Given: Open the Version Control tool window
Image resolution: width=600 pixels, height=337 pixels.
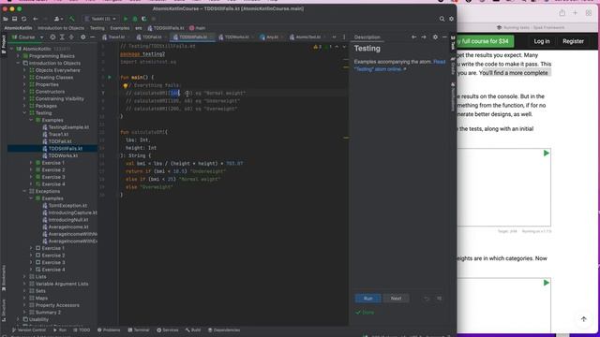Looking at the screenshot, I should (29, 330).
